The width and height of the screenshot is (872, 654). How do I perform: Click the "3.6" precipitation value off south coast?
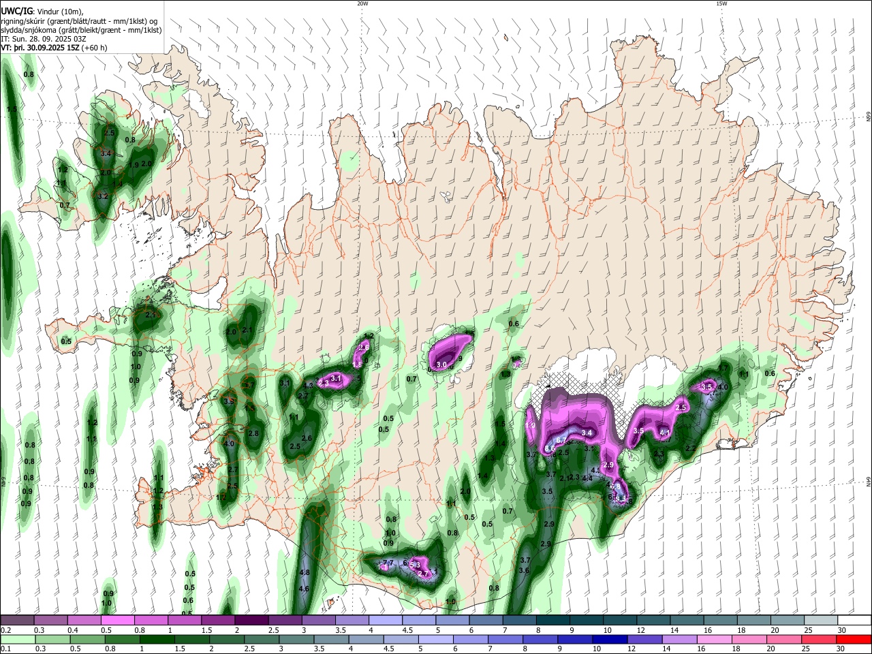(x=524, y=570)
